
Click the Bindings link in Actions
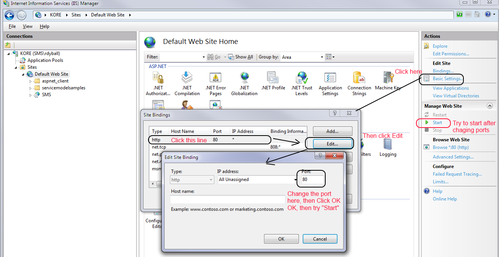pyautogui.click(x=443, y=71)
